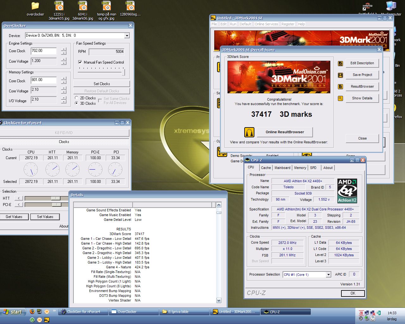Screen dimensions: 405x324
Task: Open the Windows Start menu
Action: coord(13,312)
